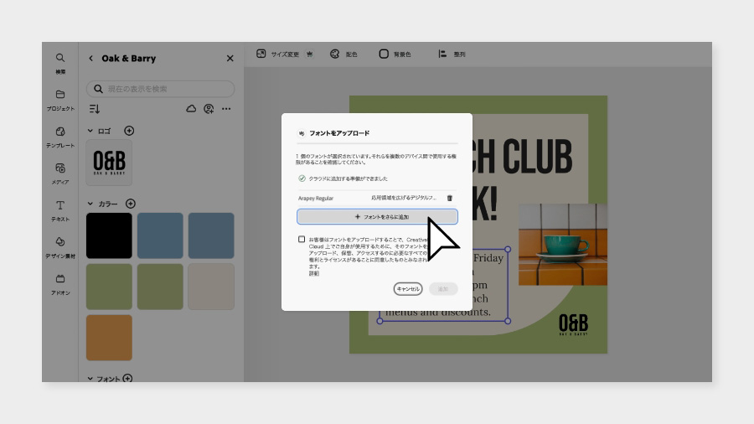Select the blue swatch ending the first row
The width and height of the screenshot is (754, 424).
click(x=211, y=235)
